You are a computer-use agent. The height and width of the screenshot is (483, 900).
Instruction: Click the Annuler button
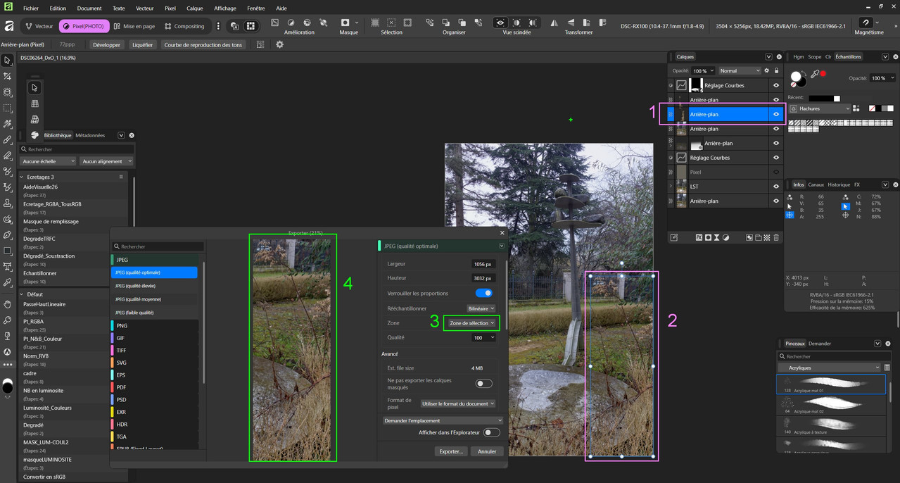click(x=487, y=451)
